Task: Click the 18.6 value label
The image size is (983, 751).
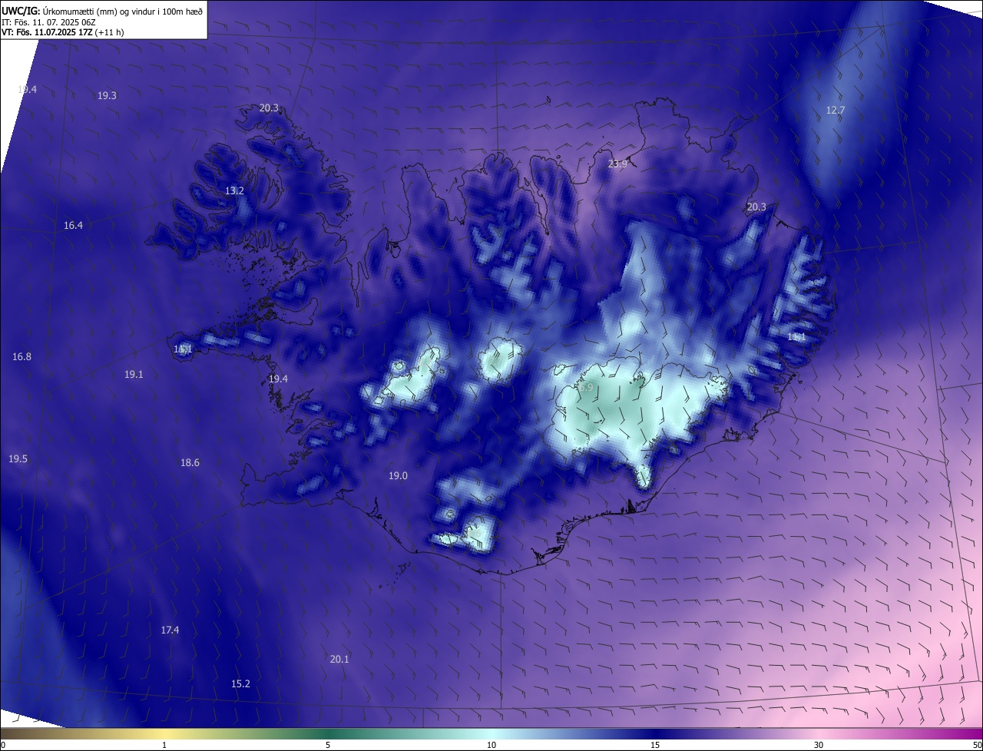Action: click(190, 463)
